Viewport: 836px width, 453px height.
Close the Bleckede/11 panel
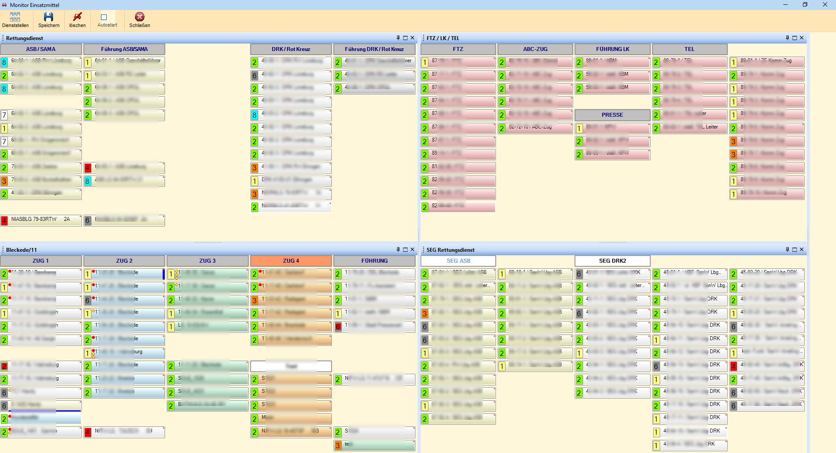412,250
